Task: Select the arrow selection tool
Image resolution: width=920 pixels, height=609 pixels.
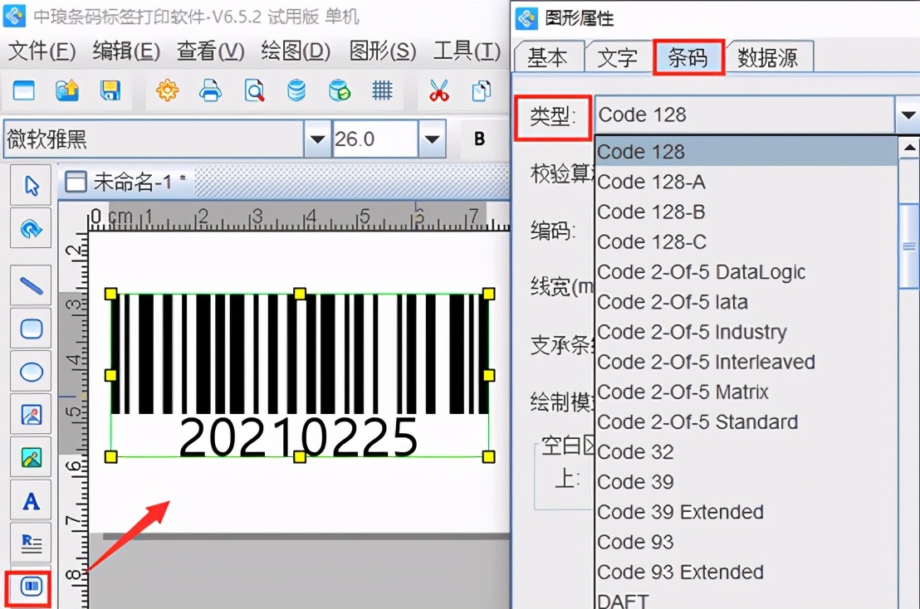Action: pos(30,186)
